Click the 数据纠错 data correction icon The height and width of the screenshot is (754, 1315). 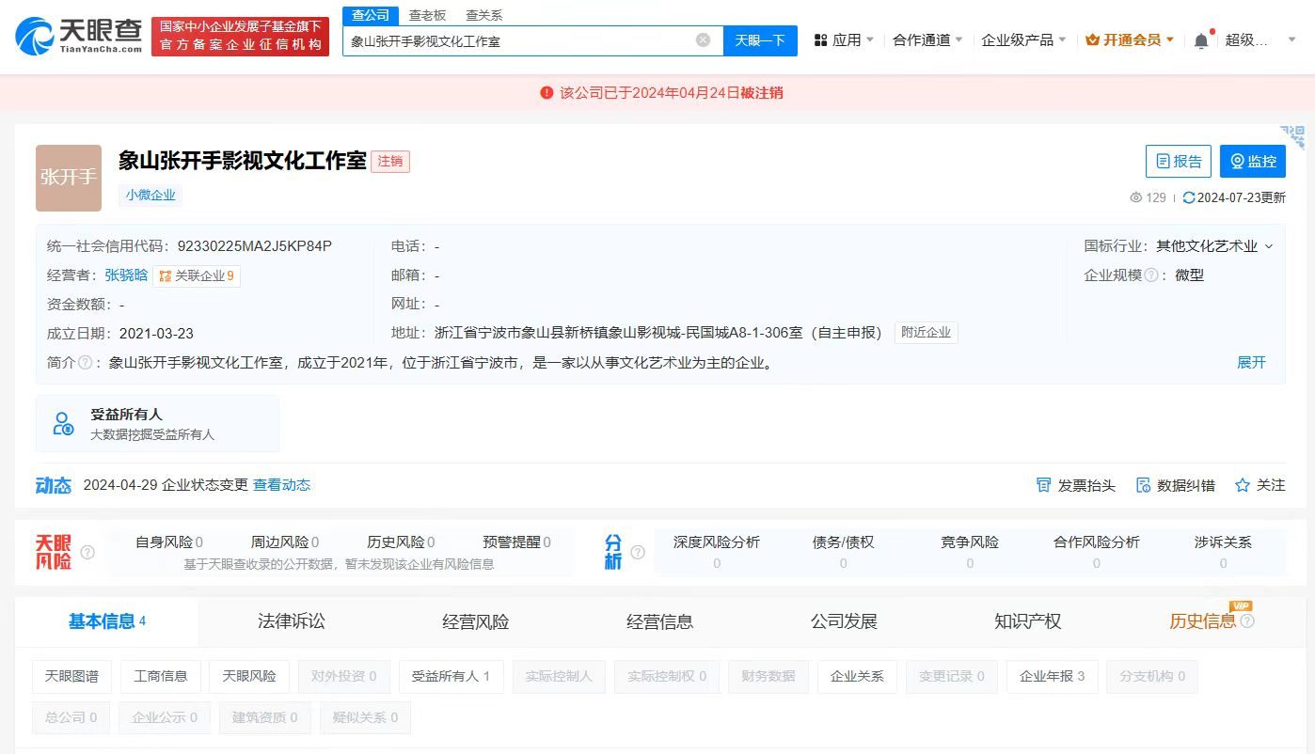point(1140,485)
